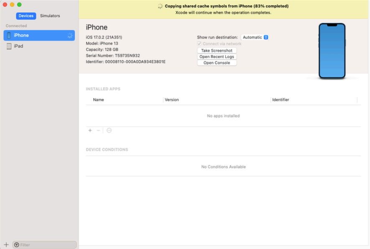Click Open Recent Logs button
Viewport: 370px width, 249px height.
coord(217,56)
